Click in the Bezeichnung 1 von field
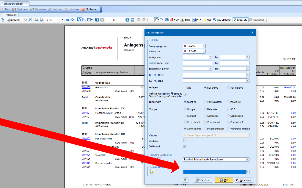The image size is (302, 188). pyautogui.click(x=197, y=63)
